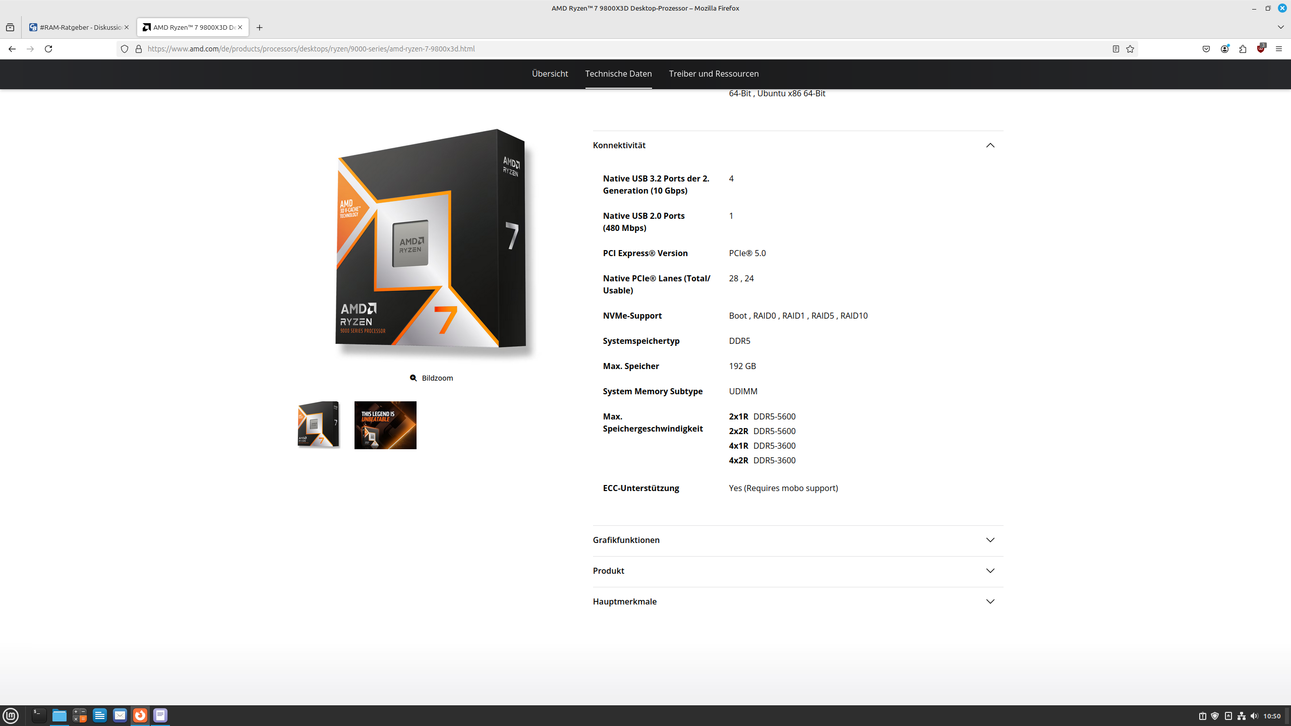Switch to the Übersicht tab
The image size is (1291, 726).
click(550, 74)
